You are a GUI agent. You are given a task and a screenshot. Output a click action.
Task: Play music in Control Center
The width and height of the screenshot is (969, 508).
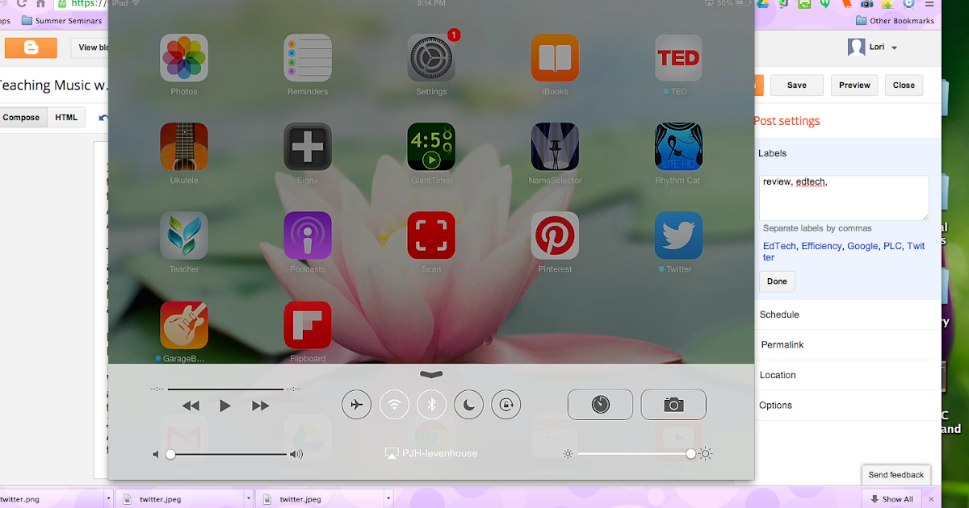point(225,406)
